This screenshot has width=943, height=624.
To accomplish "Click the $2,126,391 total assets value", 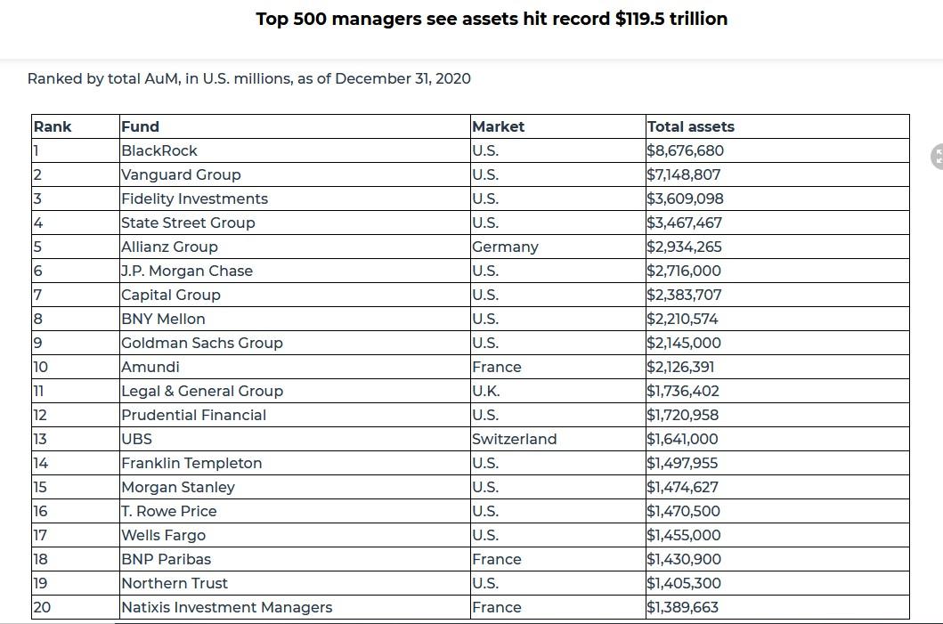I will coord(681,367).
